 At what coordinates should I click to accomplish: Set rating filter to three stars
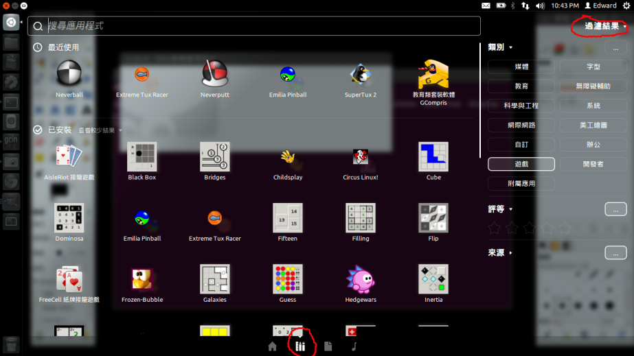pos(529,227)
